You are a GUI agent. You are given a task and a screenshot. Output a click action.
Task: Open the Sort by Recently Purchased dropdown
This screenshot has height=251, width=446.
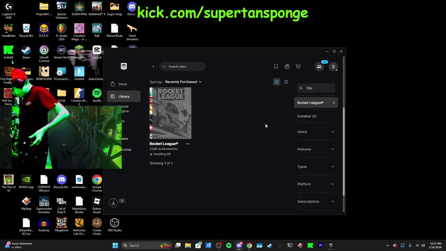(183, 82)
